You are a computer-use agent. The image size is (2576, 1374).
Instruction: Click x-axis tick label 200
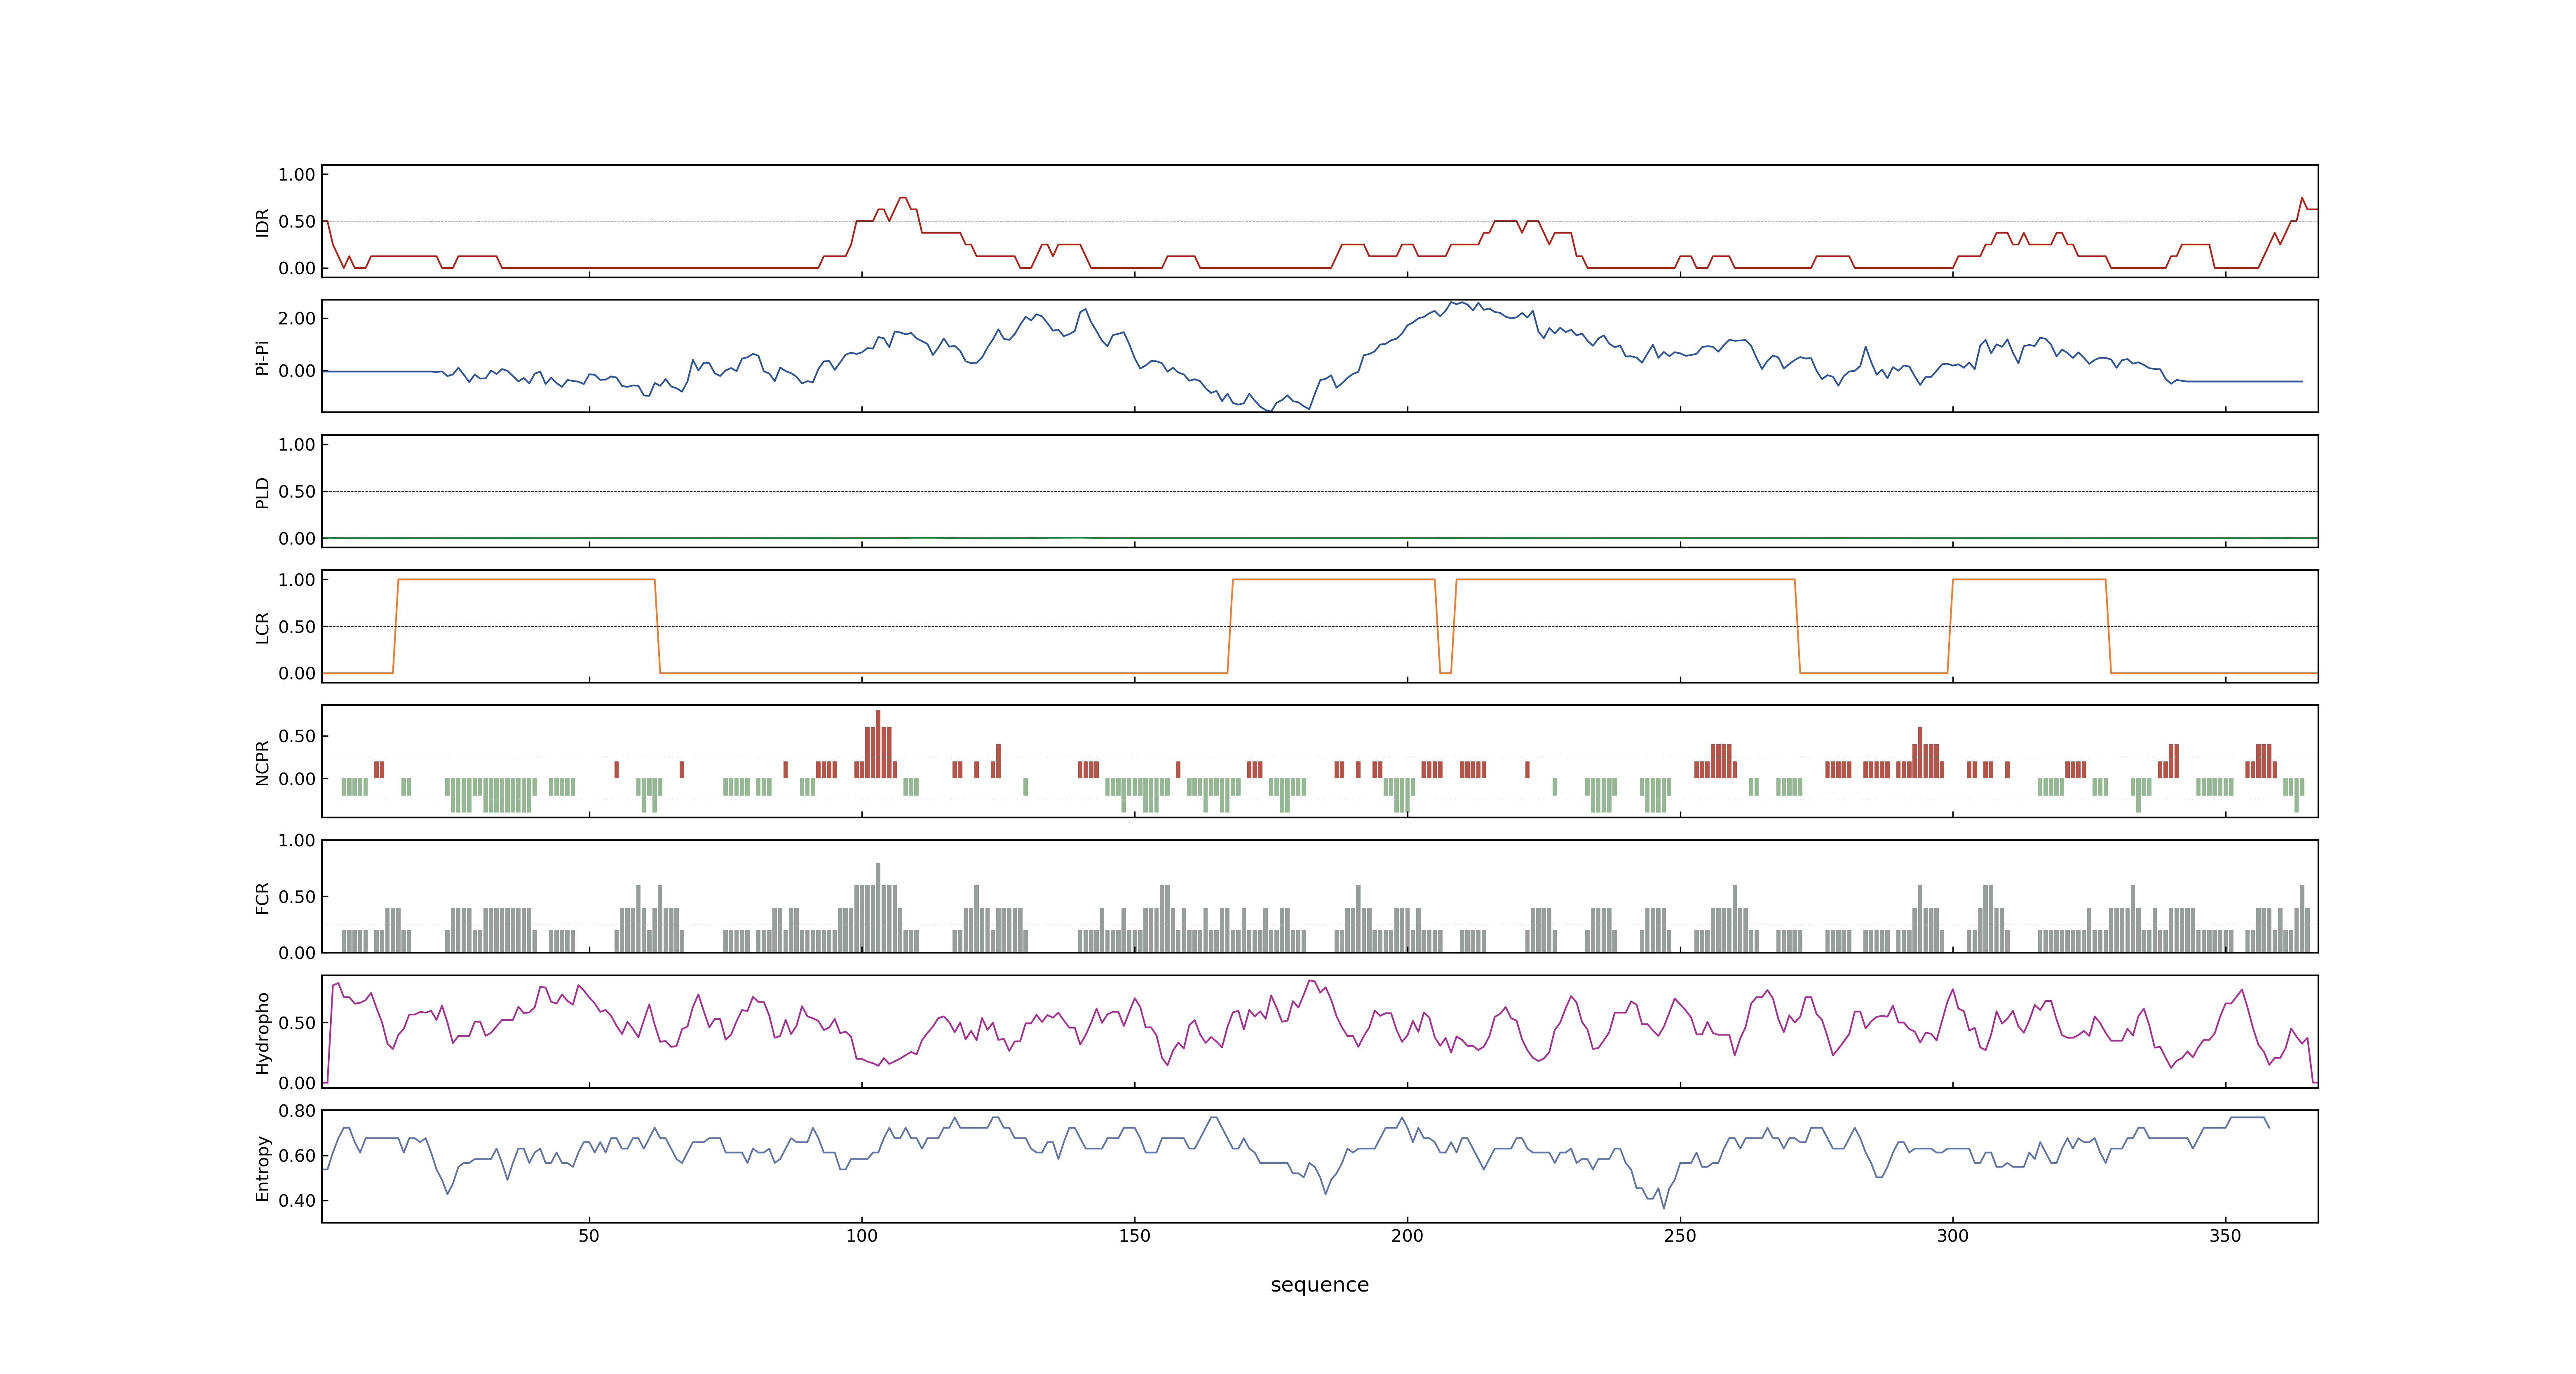1407,1236
